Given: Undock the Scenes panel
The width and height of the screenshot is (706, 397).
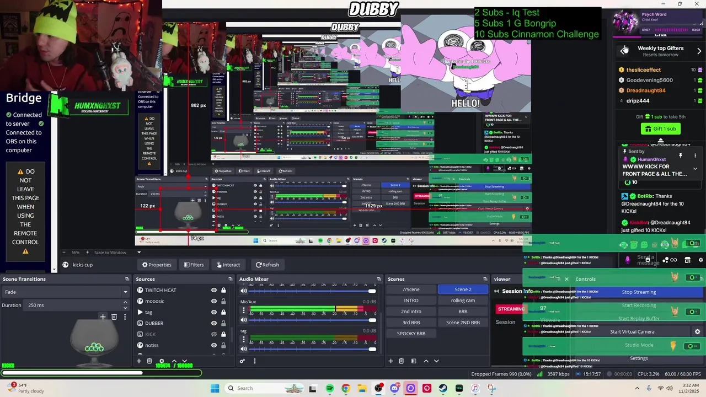Looking at the screenshot, I should [485, 279].
